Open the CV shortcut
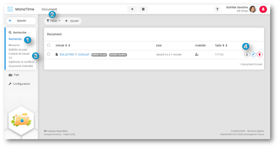Viewport: 279px width, 148px height. pos(10,58)
